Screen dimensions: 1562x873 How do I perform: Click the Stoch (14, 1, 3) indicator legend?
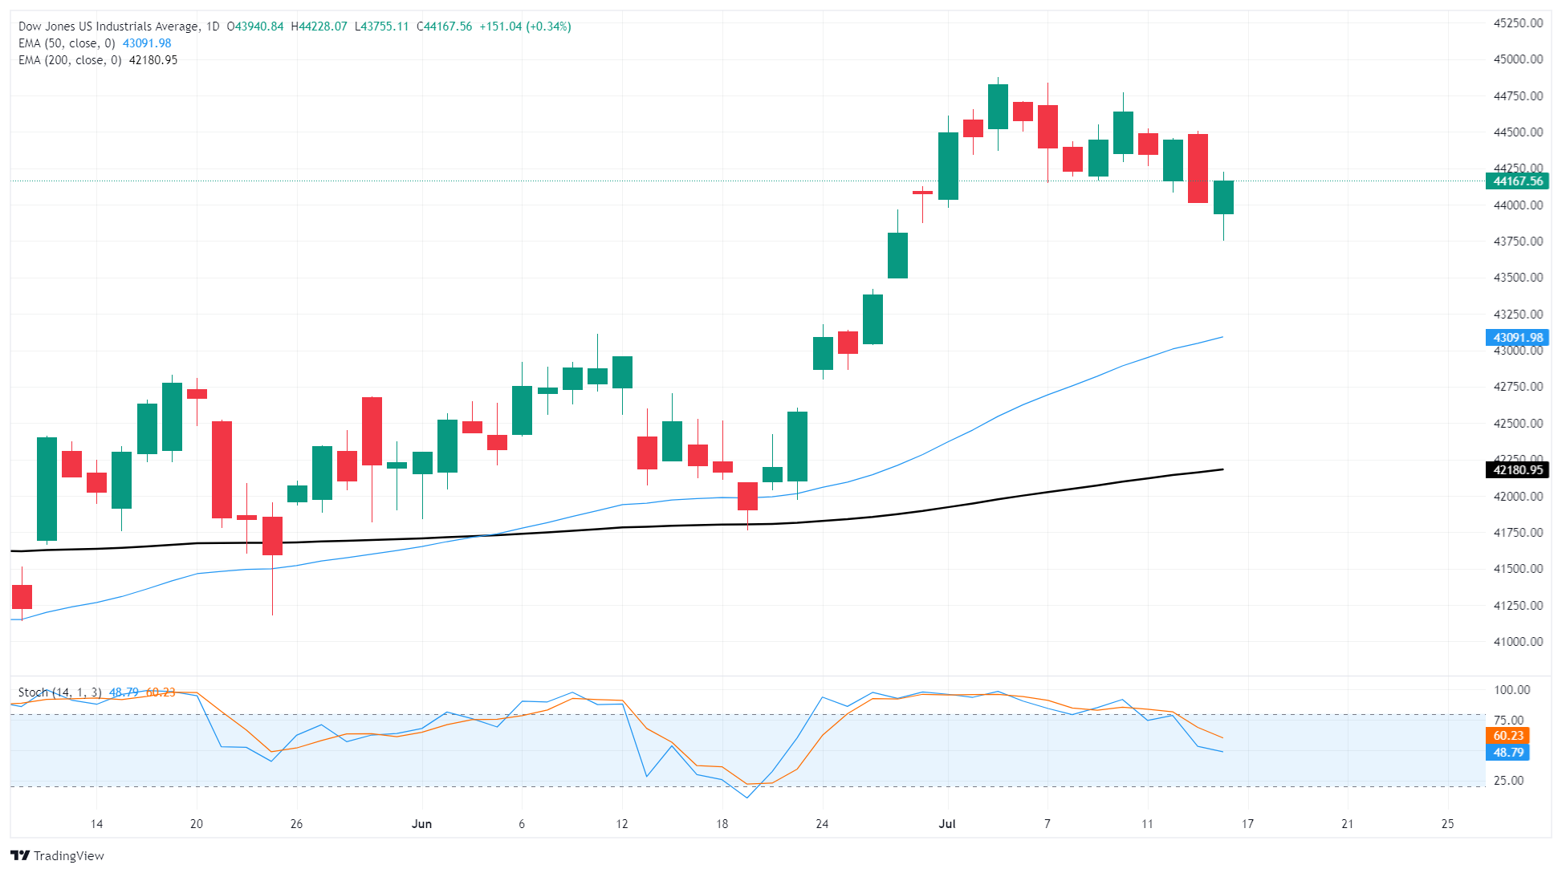tap(60, 692)
